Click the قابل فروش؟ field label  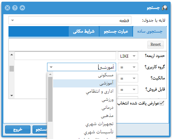coord(155,90)
